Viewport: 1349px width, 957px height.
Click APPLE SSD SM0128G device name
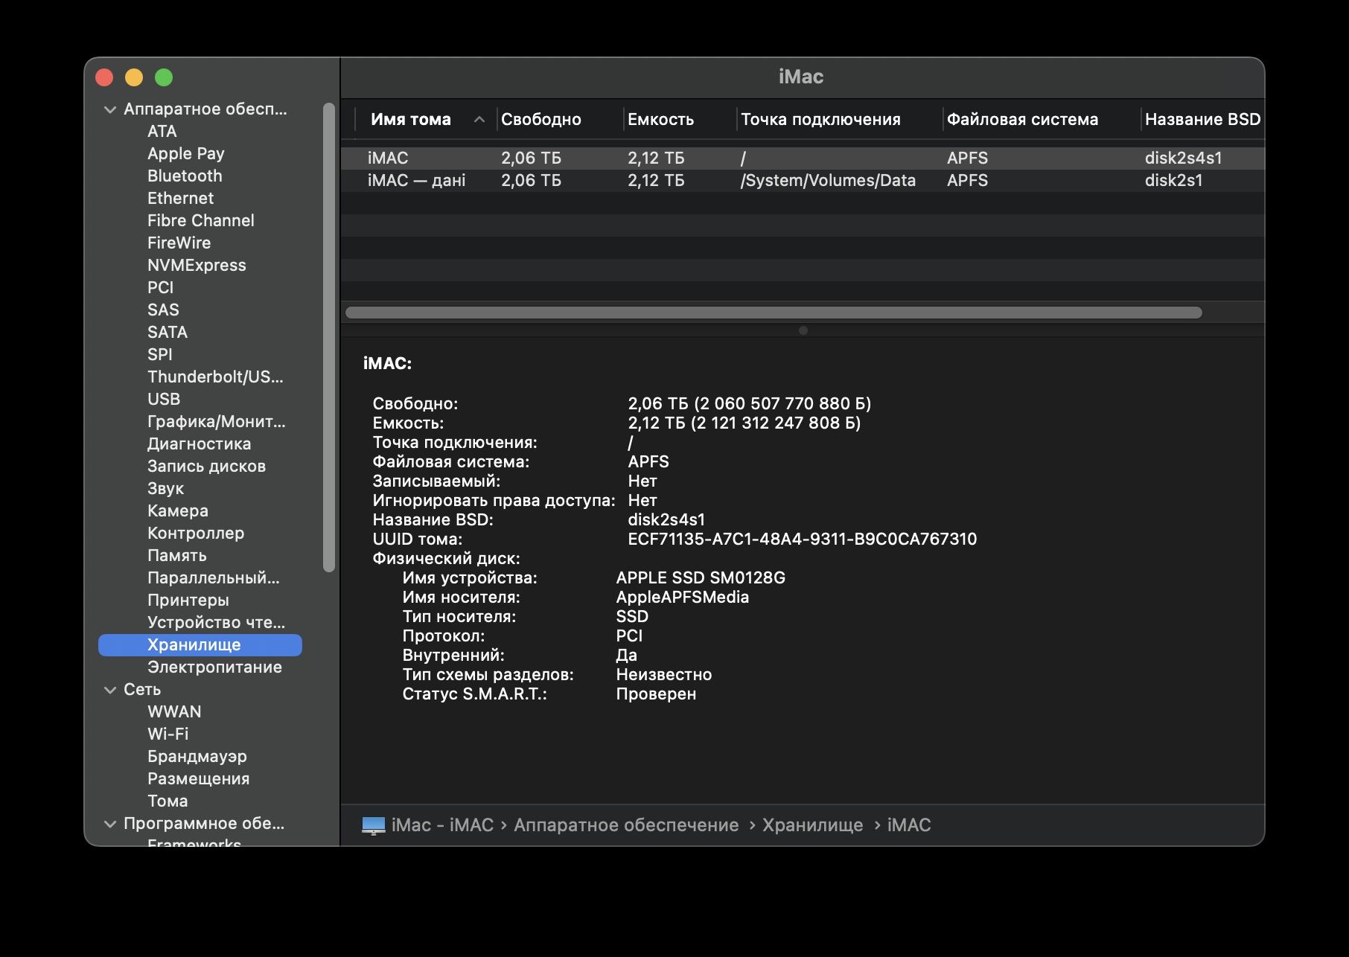pyautogui.click(x=701, y=578)
